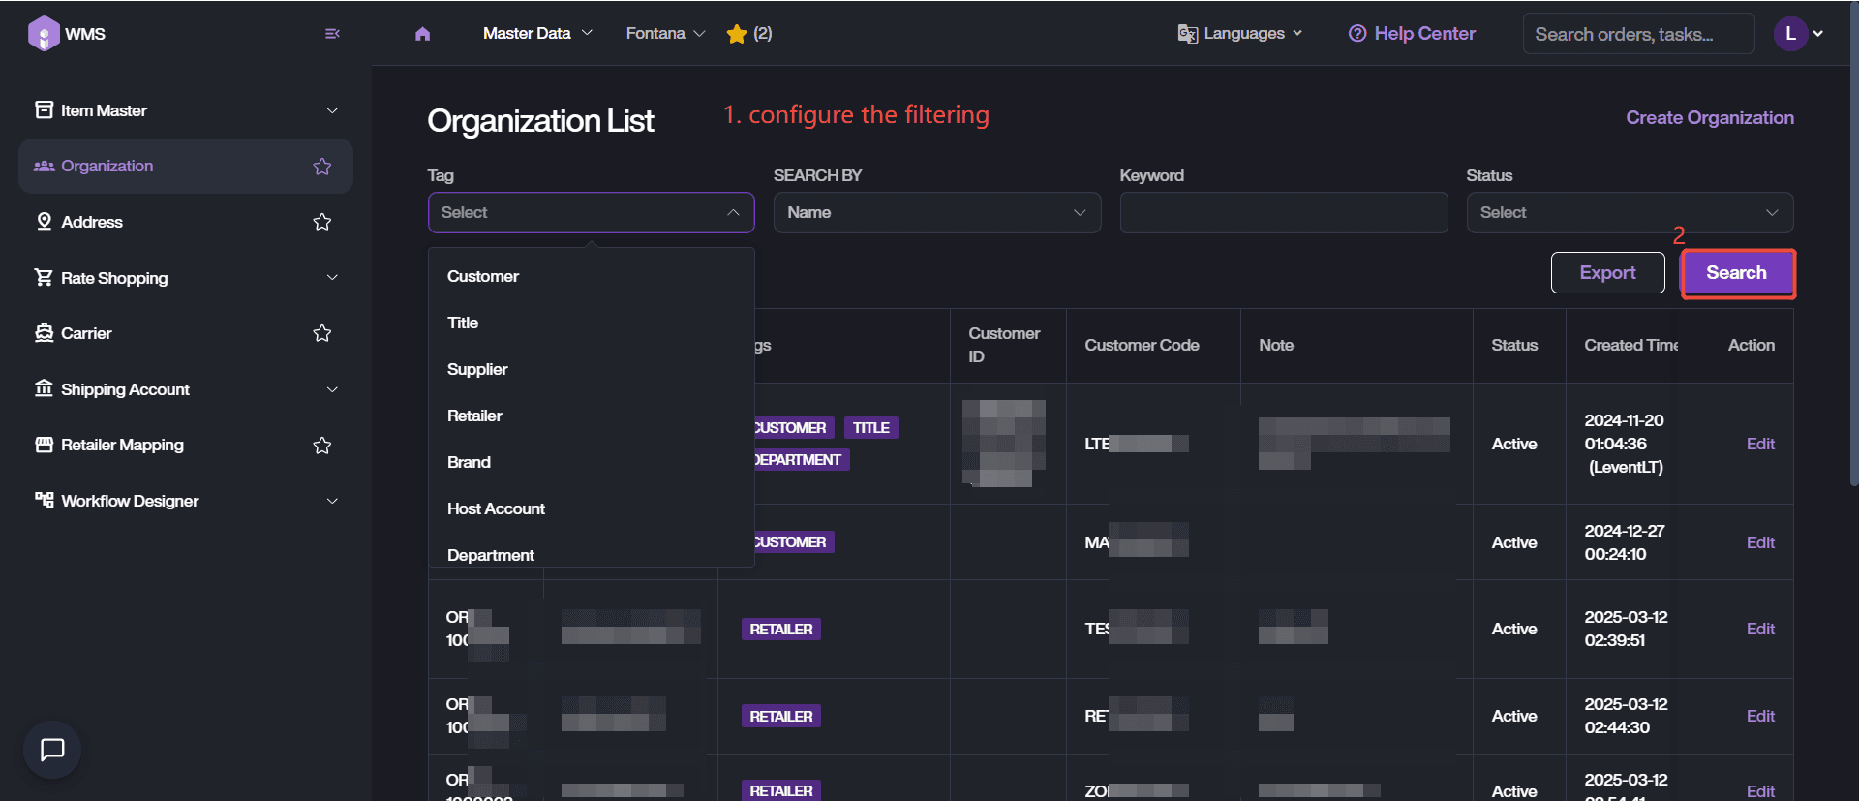
Task: Toggle favorite star for Organization
Action: (322, 167)
